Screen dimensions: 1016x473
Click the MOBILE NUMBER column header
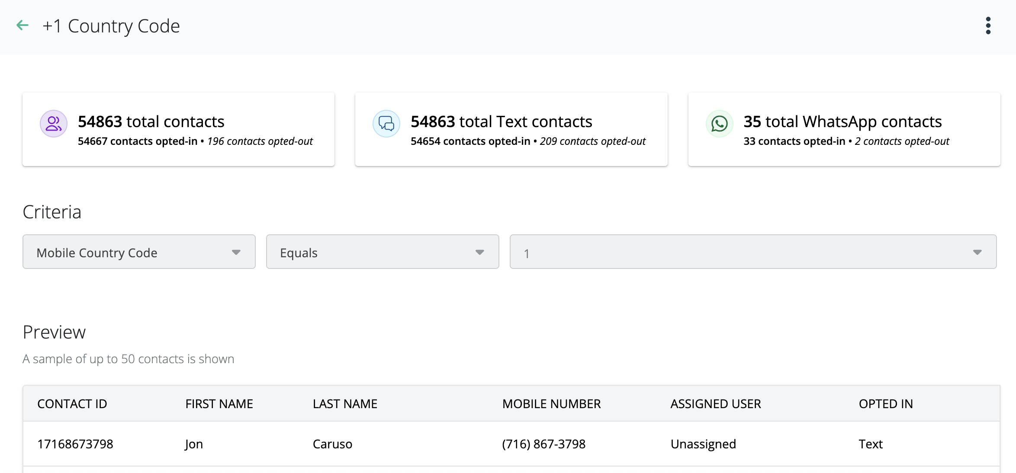551,404
